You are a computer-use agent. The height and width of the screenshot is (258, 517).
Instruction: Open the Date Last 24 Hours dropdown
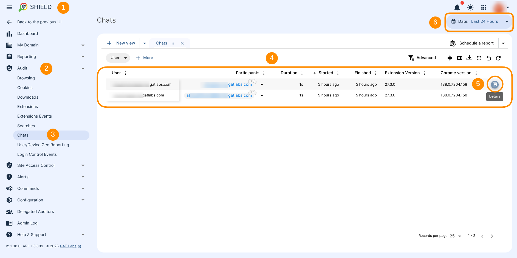click(479, 21)
